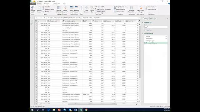Image resolution: width=200 pixels, height=112 pixels.
Task: Click the Keep Rows icon
Action: click(72, 8)
